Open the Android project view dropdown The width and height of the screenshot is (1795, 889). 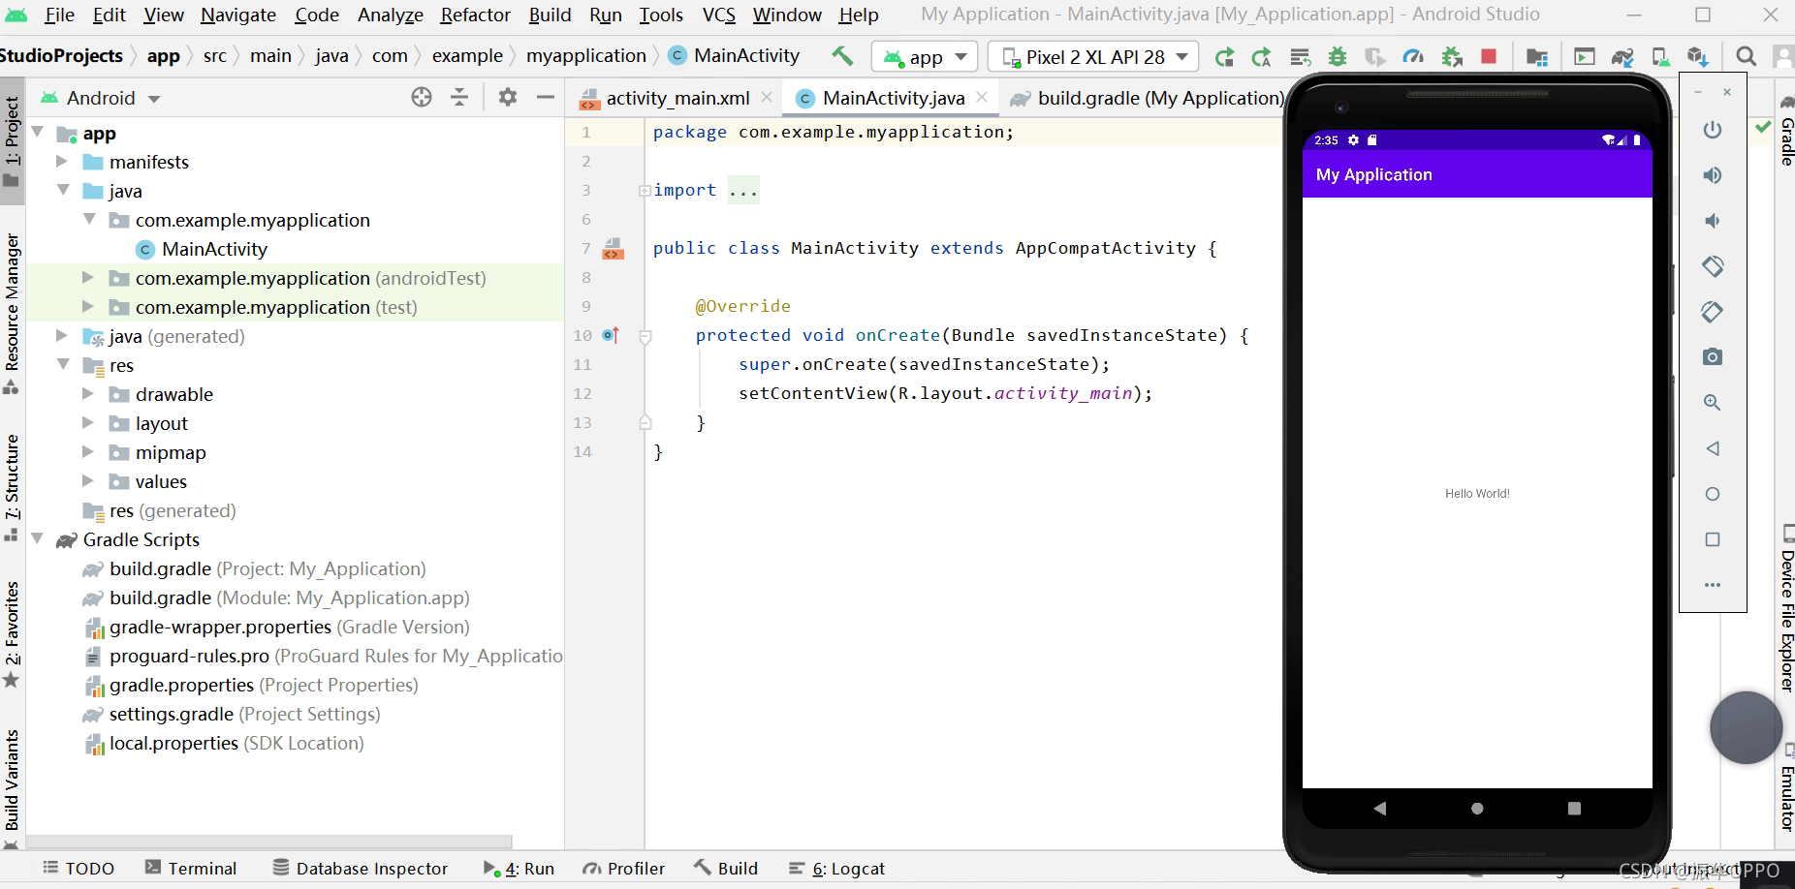pyautogui.click(x=100, y=98)
